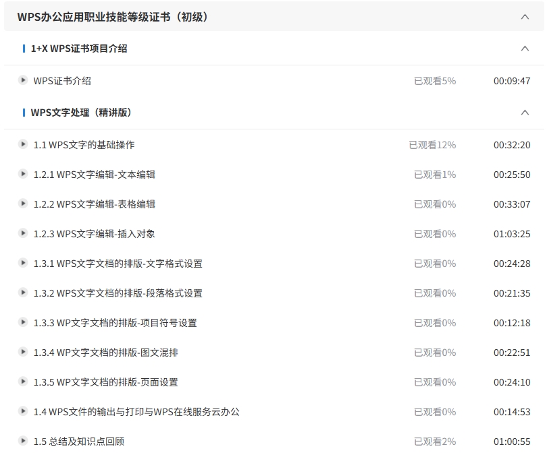This screenshot has width=547, height=453.
Task: Click 已观看0% in the 1.3.3 项目符号设置 row
Action: click(x=435, y=323)
